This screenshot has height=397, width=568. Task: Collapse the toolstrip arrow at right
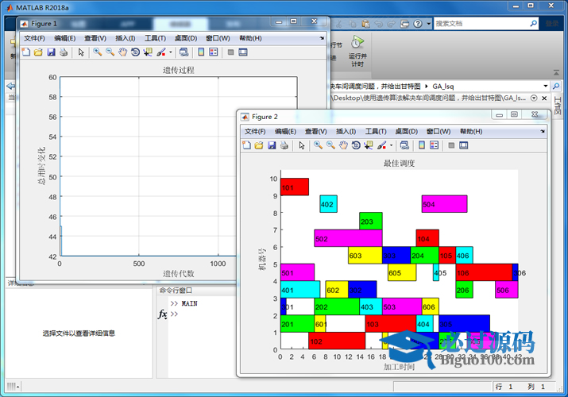[x=556, y=73]
